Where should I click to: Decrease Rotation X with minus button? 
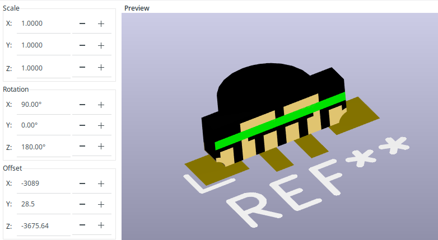pos(82,105)
